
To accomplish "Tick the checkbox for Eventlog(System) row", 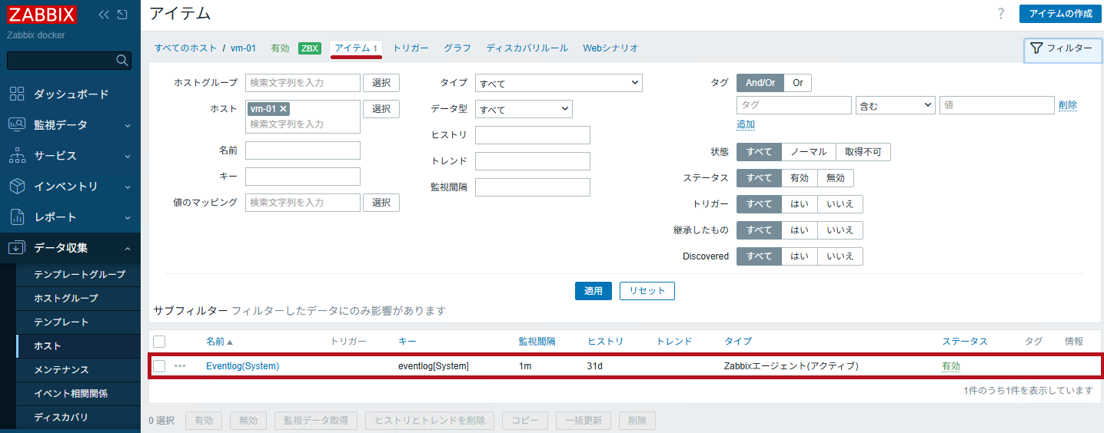I will coord(159,366).
